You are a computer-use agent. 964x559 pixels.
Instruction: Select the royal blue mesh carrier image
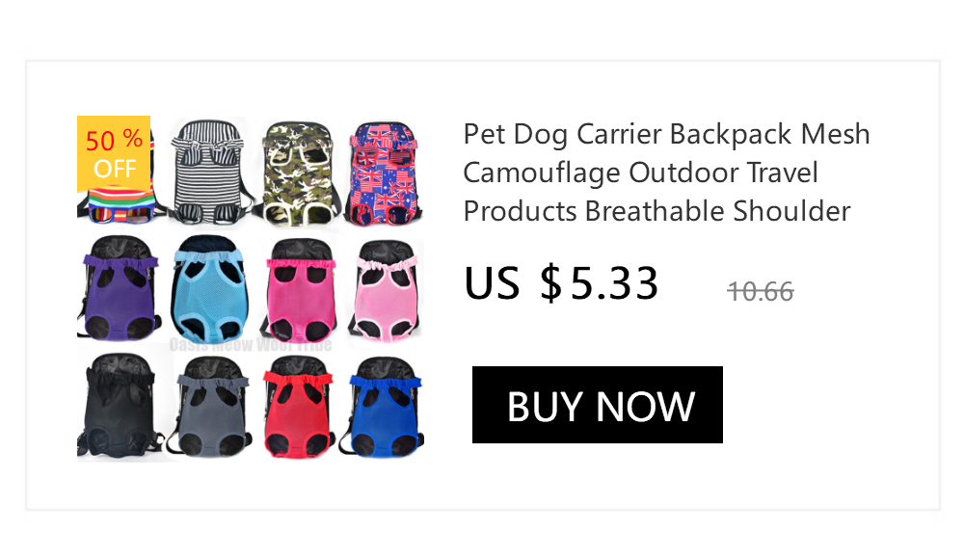[382, 407]
